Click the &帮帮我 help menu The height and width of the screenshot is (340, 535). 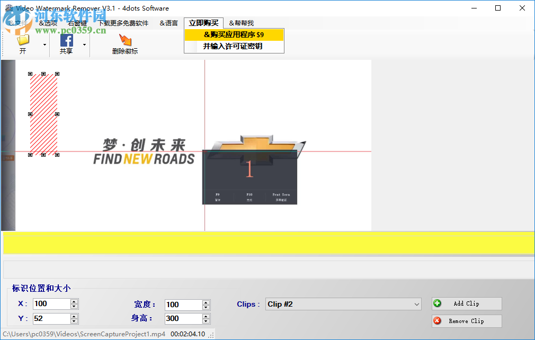[242, 23]
